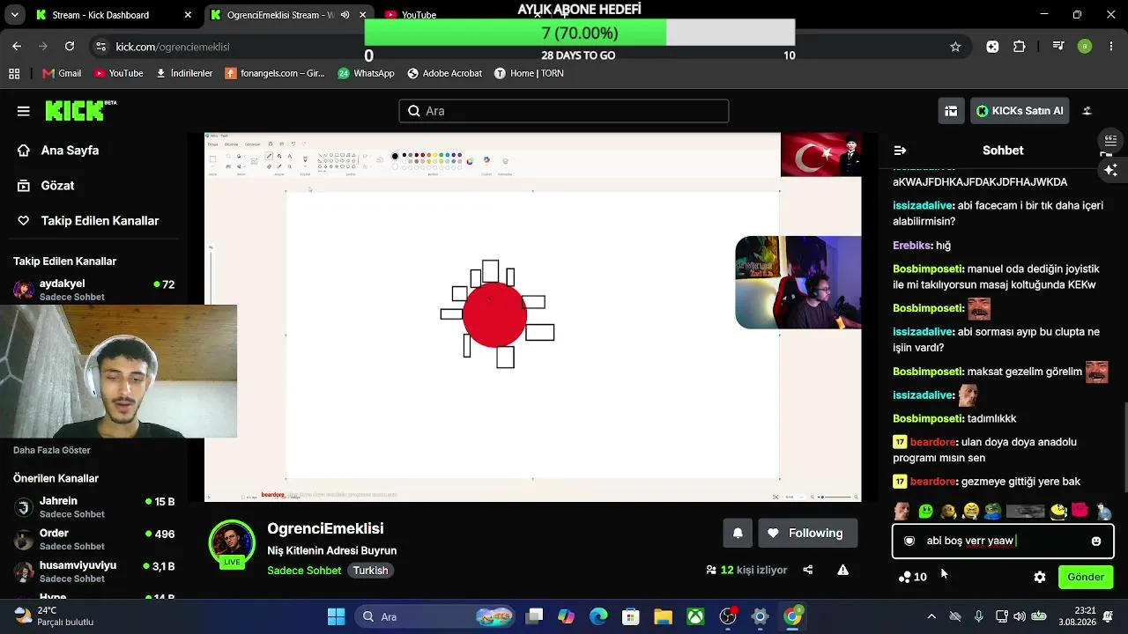Open Gözat in the sidebar
This screenshot has height=634, width=1128.
pyautogui.click(x=46, y=186)
